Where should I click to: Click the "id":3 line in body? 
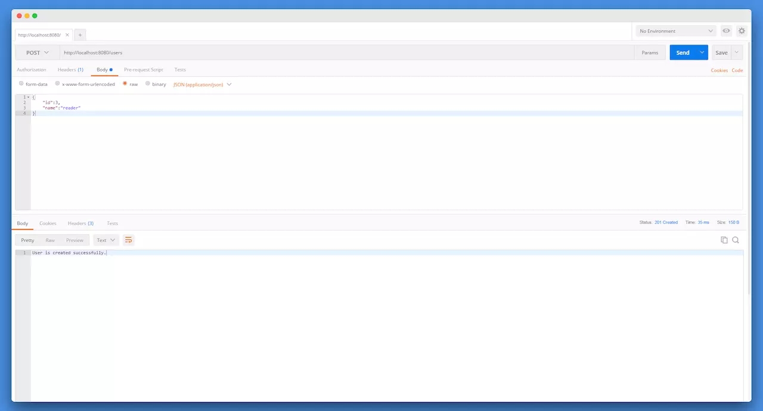(x=51, y=102)
